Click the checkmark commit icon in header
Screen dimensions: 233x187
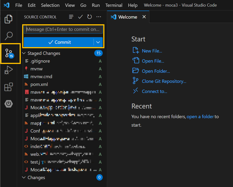point(81,17)
